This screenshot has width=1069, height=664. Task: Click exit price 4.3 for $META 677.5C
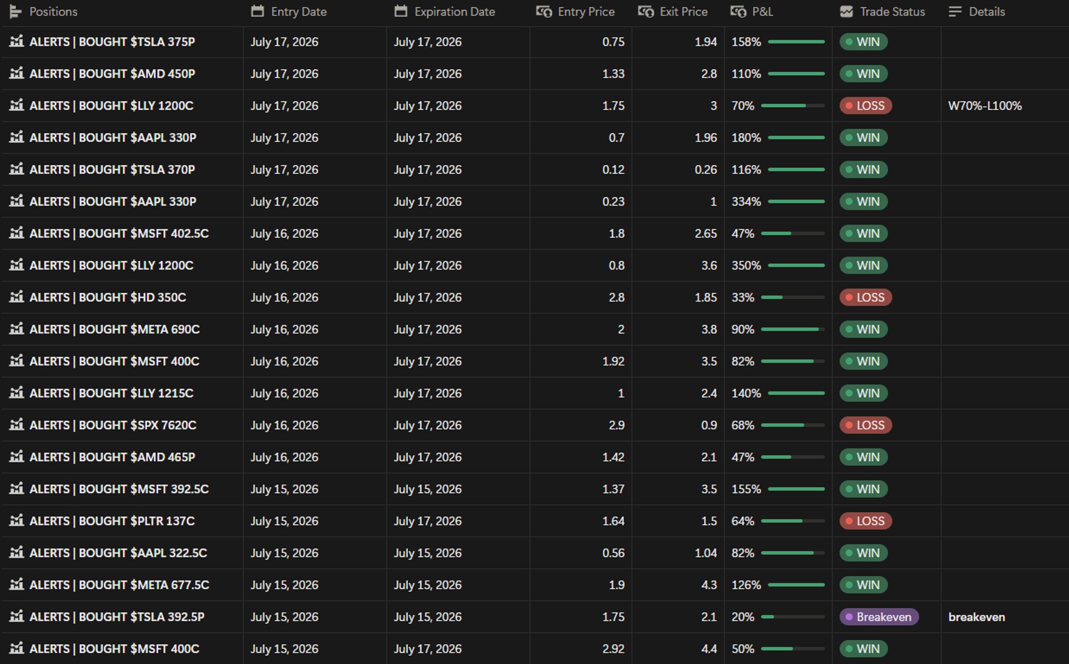click(709, 585)
